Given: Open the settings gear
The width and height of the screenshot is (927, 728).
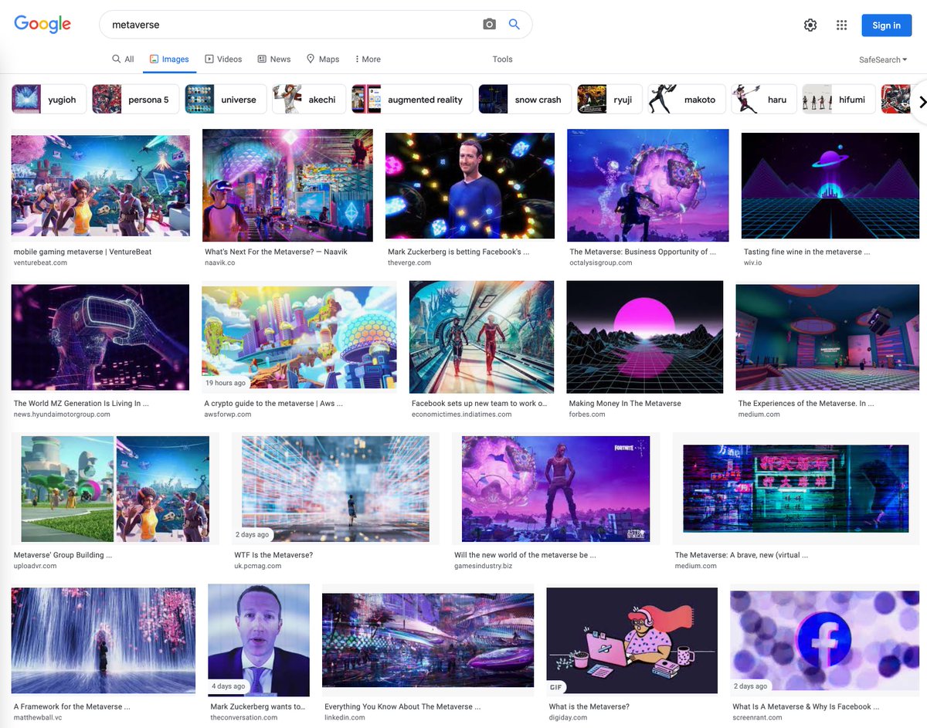Looking at the screenshot, I should point(810,25).
